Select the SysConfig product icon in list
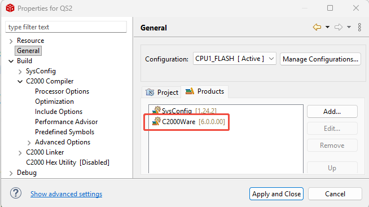This screenshot has width=369, height=207. coord(156,111)
